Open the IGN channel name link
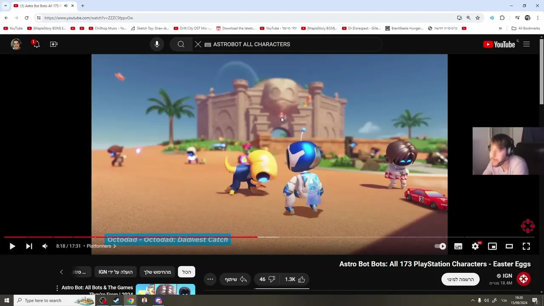544x306 pixels. click(507, 276)
